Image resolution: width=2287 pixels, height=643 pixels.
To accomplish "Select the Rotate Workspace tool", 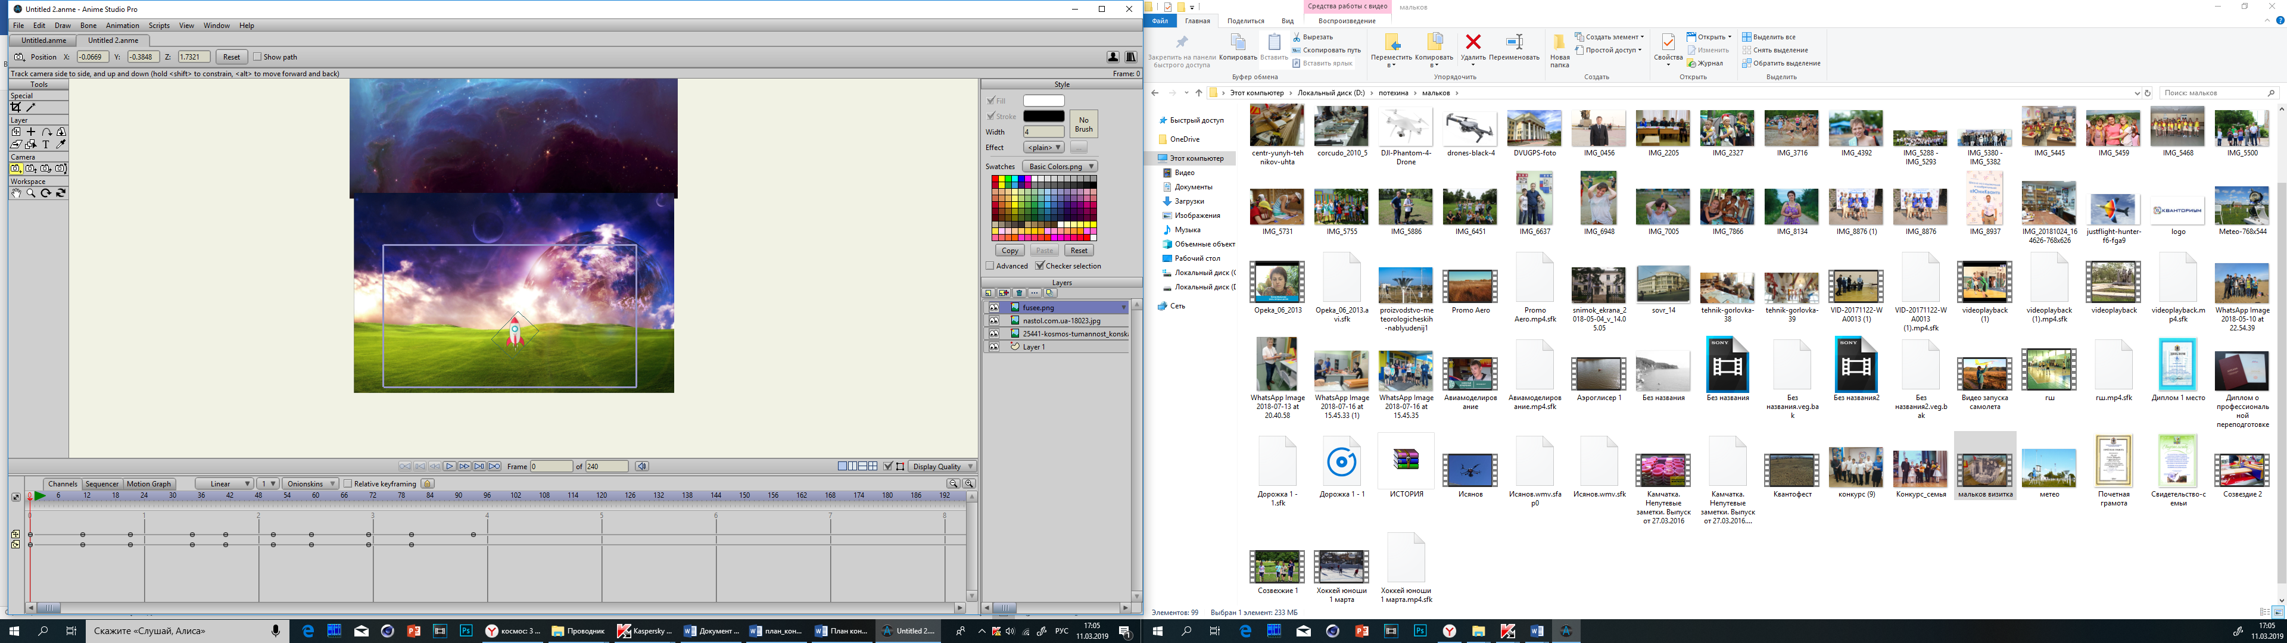I will pyautogui.click(x=46, y=193).
